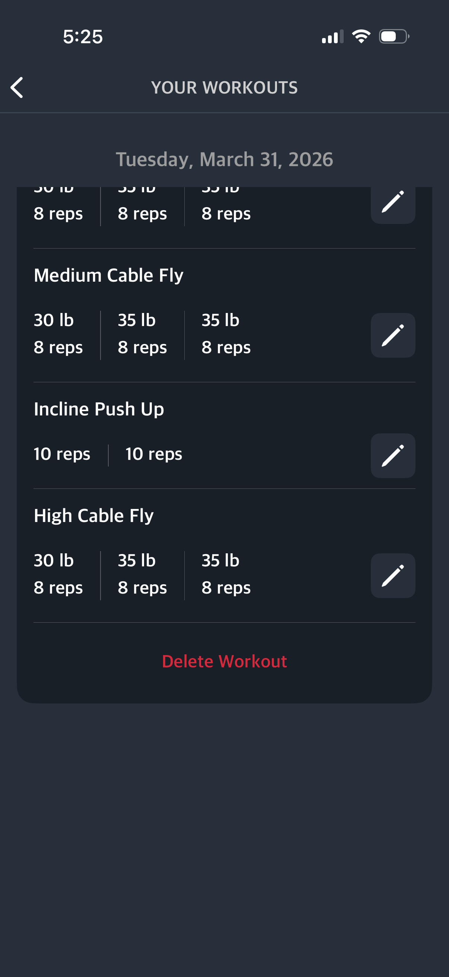Image resolution: width=449 pixels, height=977 pixels.
Task: Select the Incline Push Up exercise title
Action: (99, 409)
